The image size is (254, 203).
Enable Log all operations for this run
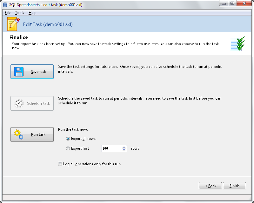60,164
